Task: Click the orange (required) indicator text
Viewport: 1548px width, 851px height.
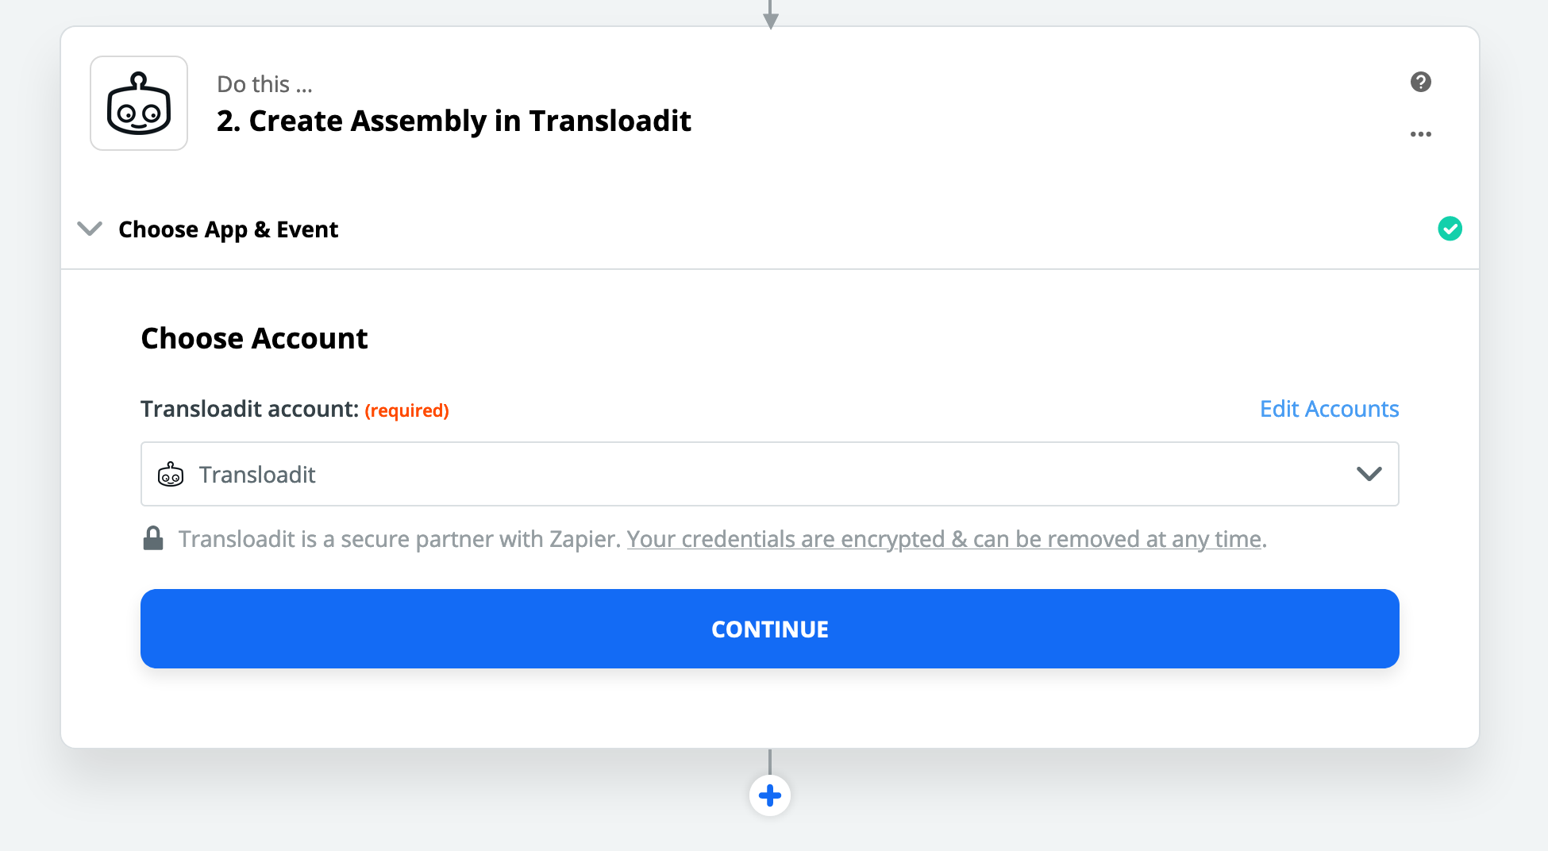Action: 406,410
